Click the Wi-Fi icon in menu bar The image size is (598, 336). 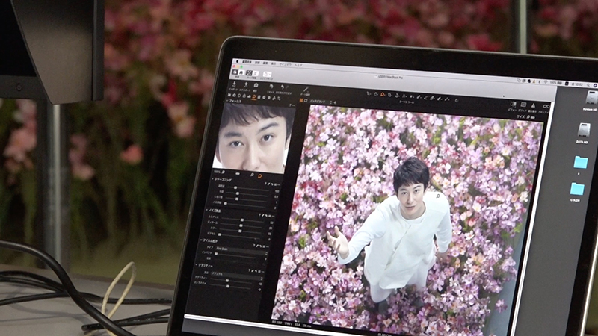click(546, 82)
